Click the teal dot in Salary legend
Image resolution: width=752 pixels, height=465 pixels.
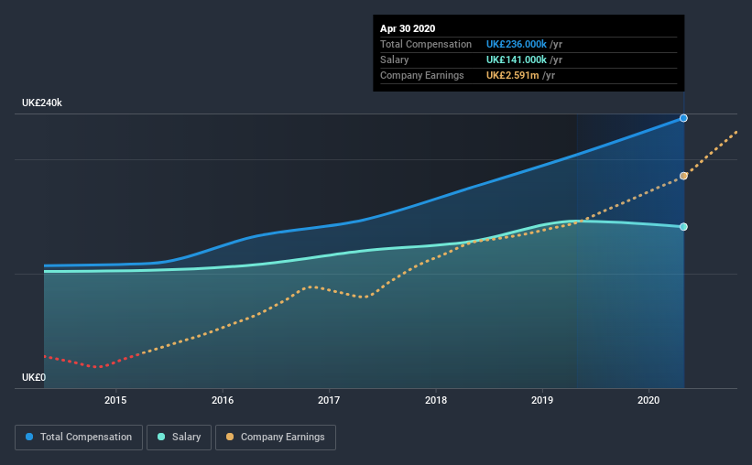[x=161, y=437]
